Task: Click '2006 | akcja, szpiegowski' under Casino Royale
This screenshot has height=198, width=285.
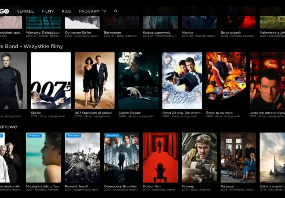Action: tap(136, 116)
